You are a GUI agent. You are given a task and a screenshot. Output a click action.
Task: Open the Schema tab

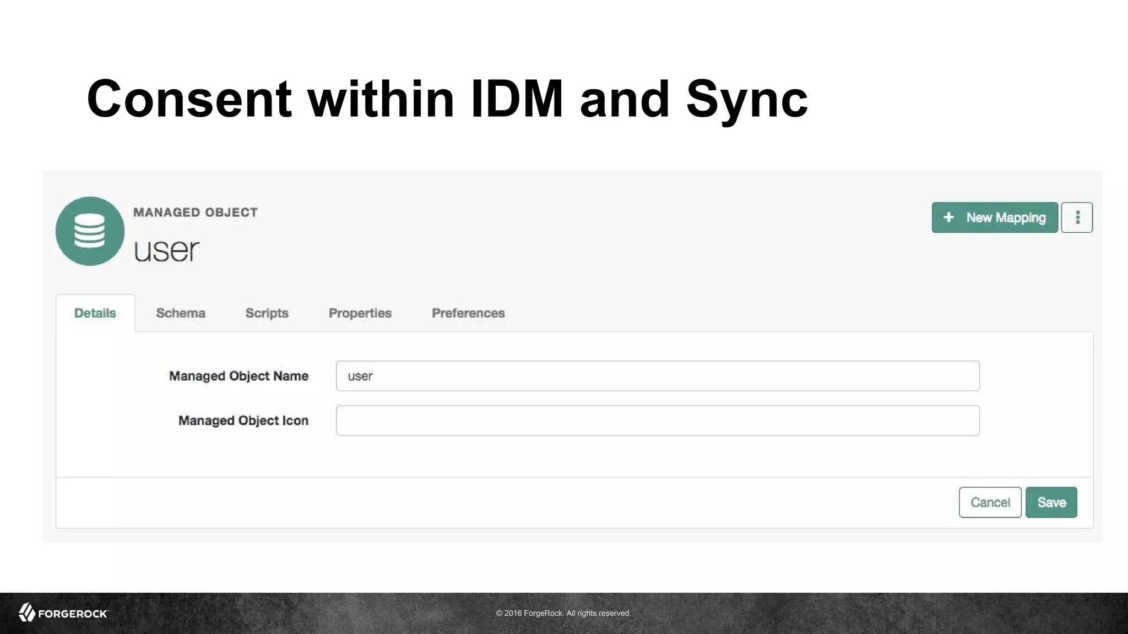click(x=181, y=313)
